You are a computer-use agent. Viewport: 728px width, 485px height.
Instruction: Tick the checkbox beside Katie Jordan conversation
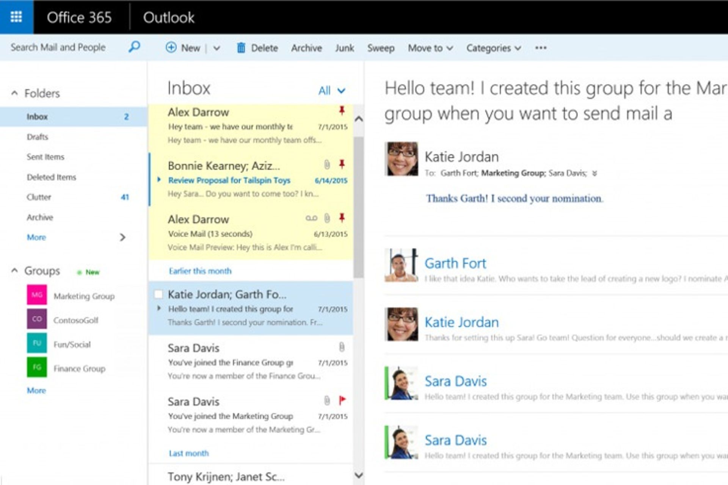click(158, 294)
